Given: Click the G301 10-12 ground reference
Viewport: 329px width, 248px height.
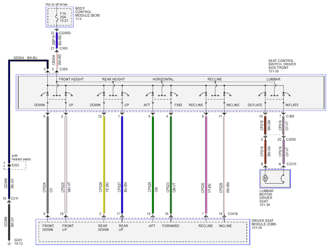Looking at the screenshot, I should point(18,242).
